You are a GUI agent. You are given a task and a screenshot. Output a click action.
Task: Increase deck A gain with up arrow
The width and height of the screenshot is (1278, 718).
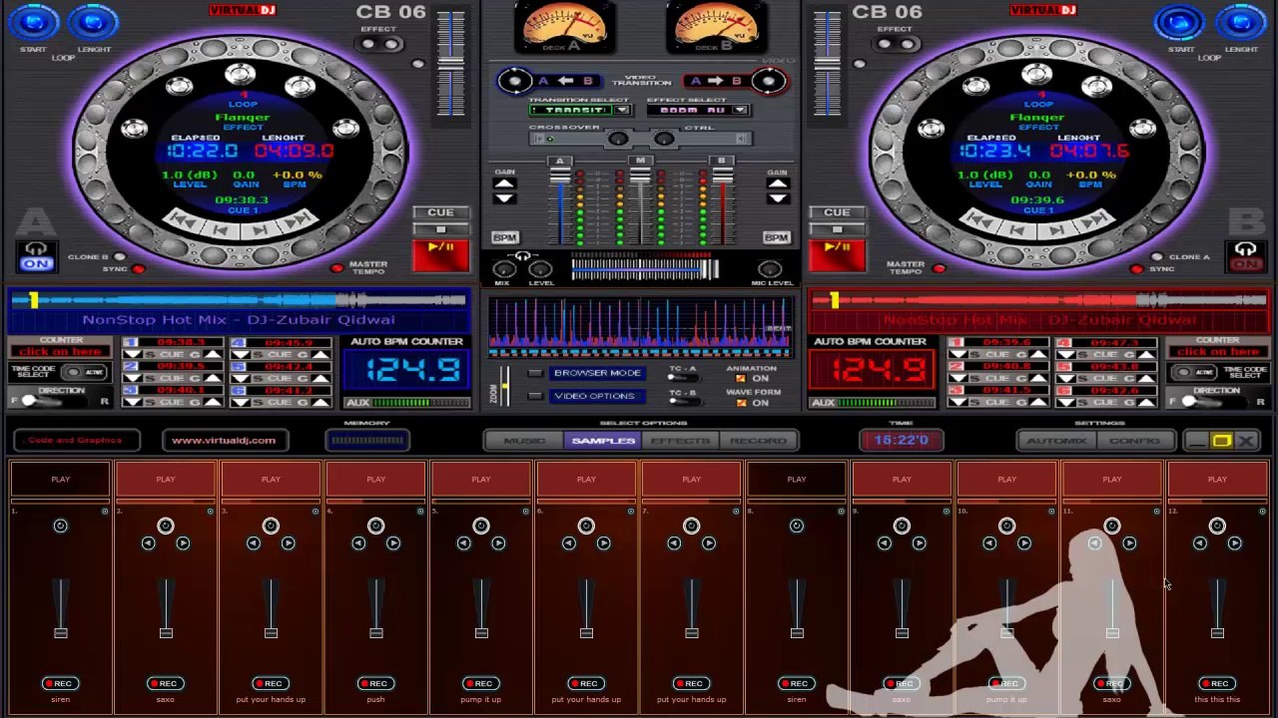[x=504, y=183]
